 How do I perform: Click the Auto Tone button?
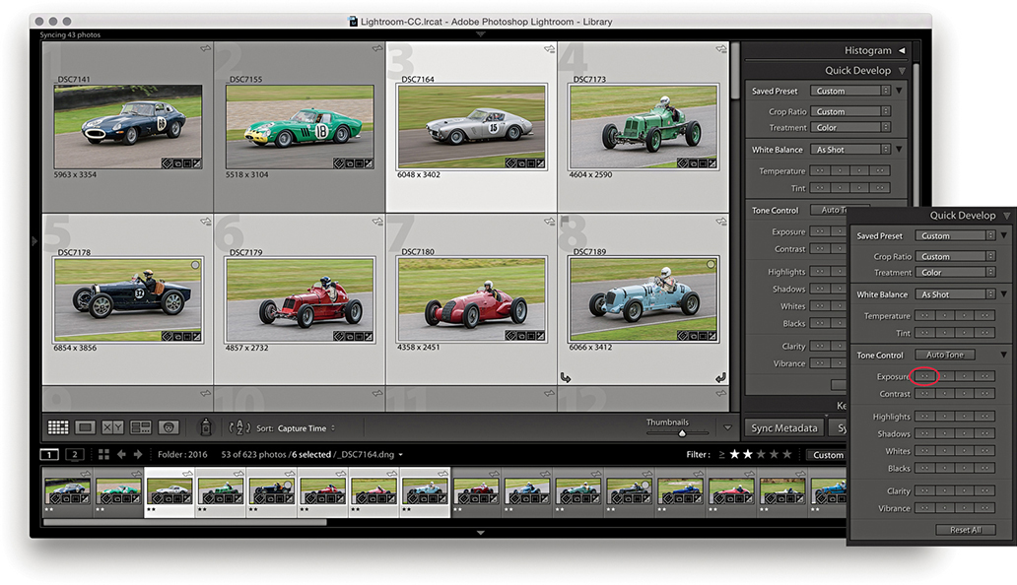pos(945,355)
